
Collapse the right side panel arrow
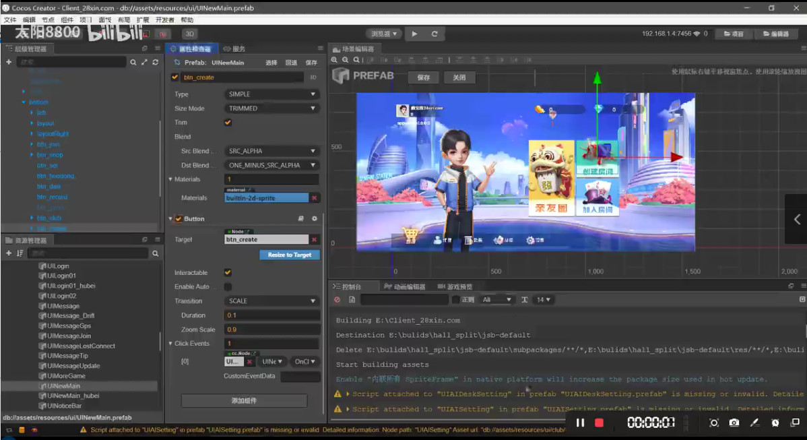(x=797, y=219)
